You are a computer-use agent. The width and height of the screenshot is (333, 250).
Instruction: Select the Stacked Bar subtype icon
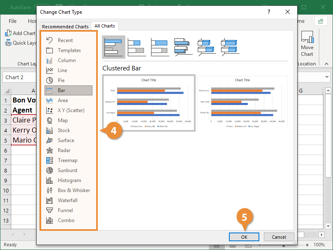[x=137, y=47]
